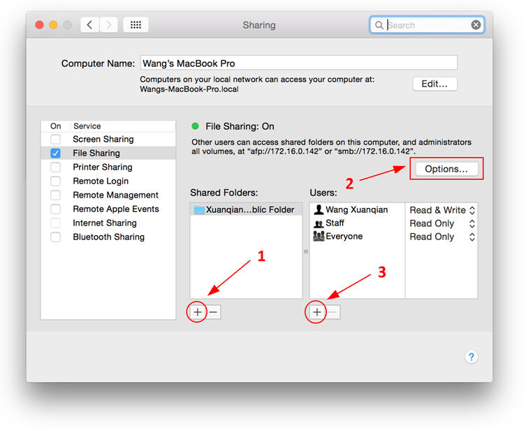Enable the Remote Management checkbox
526x428 pixels.
tap(55, 195)
